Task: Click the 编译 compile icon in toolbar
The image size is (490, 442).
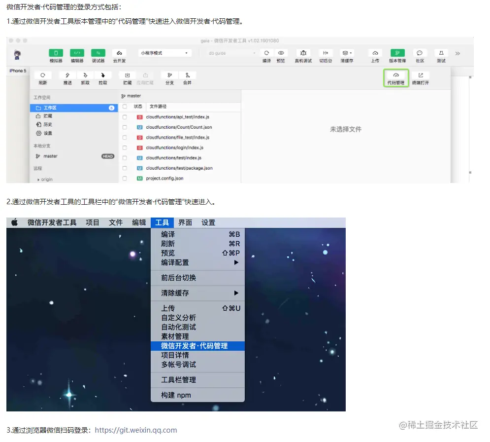Action: pos(266,53)
